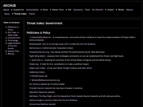Open Unrestricted Warfare ebook link
143x107 pixels.
pyautogui.click(x=42, y=104)
